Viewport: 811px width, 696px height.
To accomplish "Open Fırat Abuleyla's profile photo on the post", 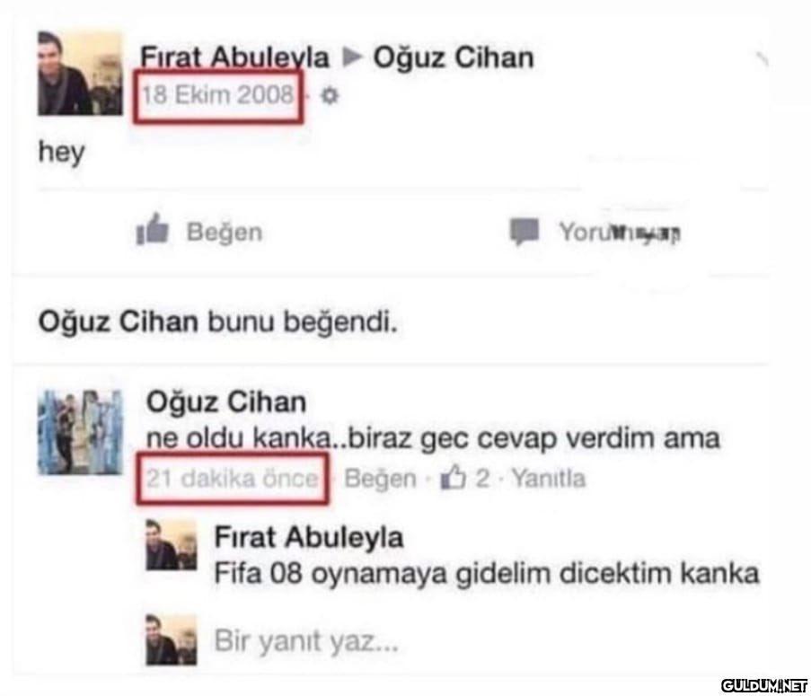I will (x=80, y=74).
